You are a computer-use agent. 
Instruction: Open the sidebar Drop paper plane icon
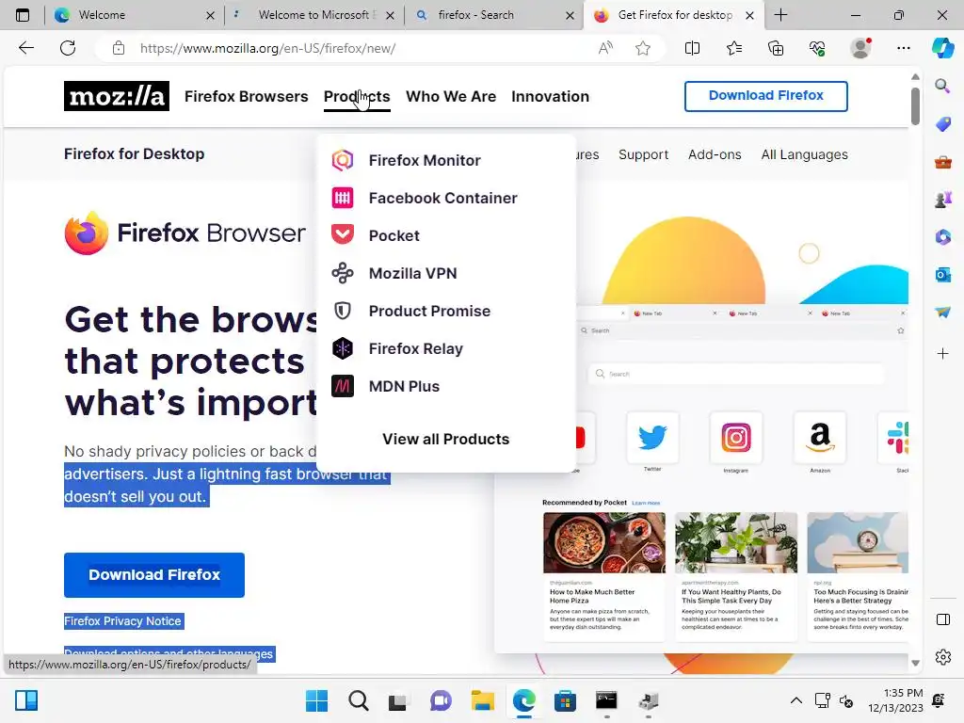(942, 313)
